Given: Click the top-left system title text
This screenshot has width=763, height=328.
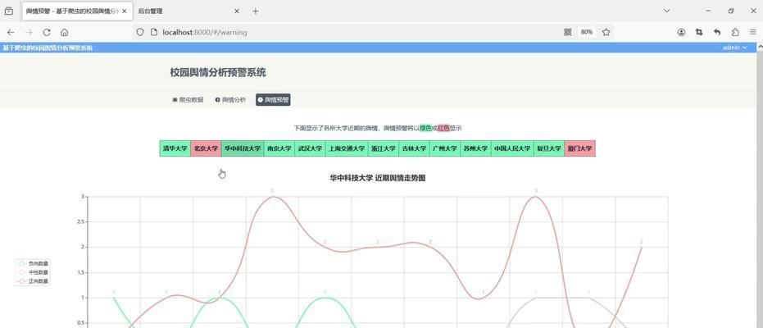Looking at the screenshot, I should (48, 48).
